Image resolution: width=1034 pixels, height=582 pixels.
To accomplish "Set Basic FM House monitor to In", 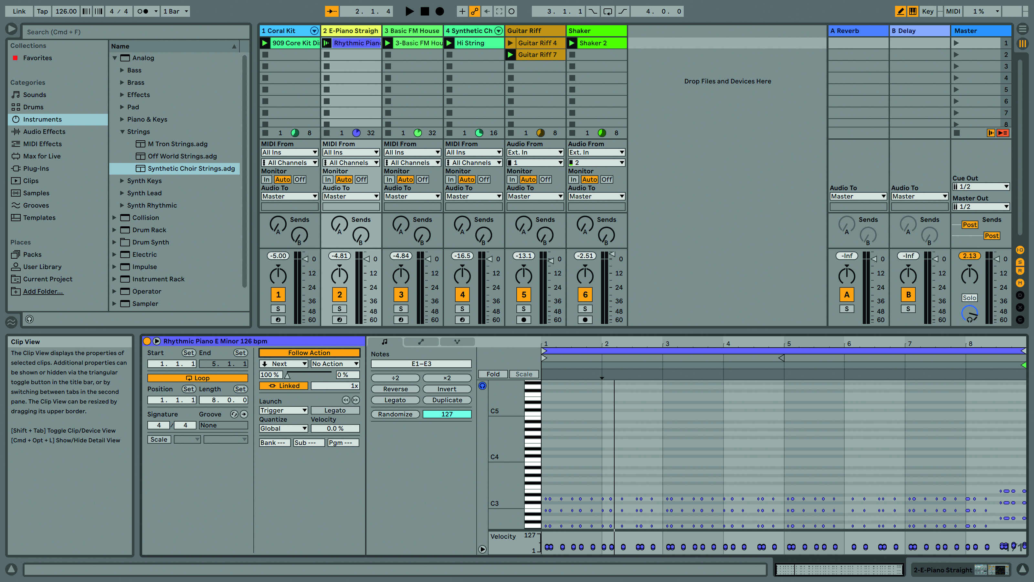I will click(x=389, y=179).
